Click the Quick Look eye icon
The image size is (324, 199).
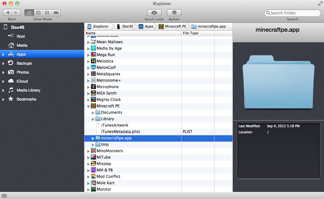154,13
